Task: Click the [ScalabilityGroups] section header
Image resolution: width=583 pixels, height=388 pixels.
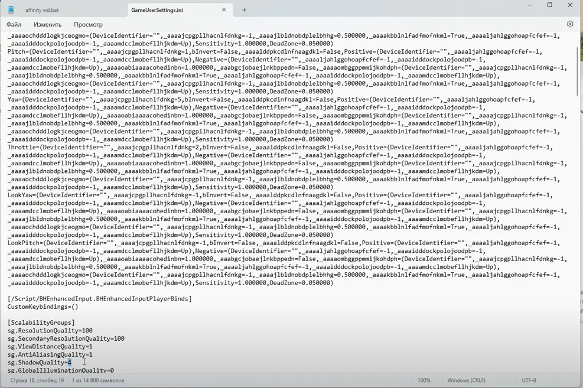Action: tap(41, 322)
